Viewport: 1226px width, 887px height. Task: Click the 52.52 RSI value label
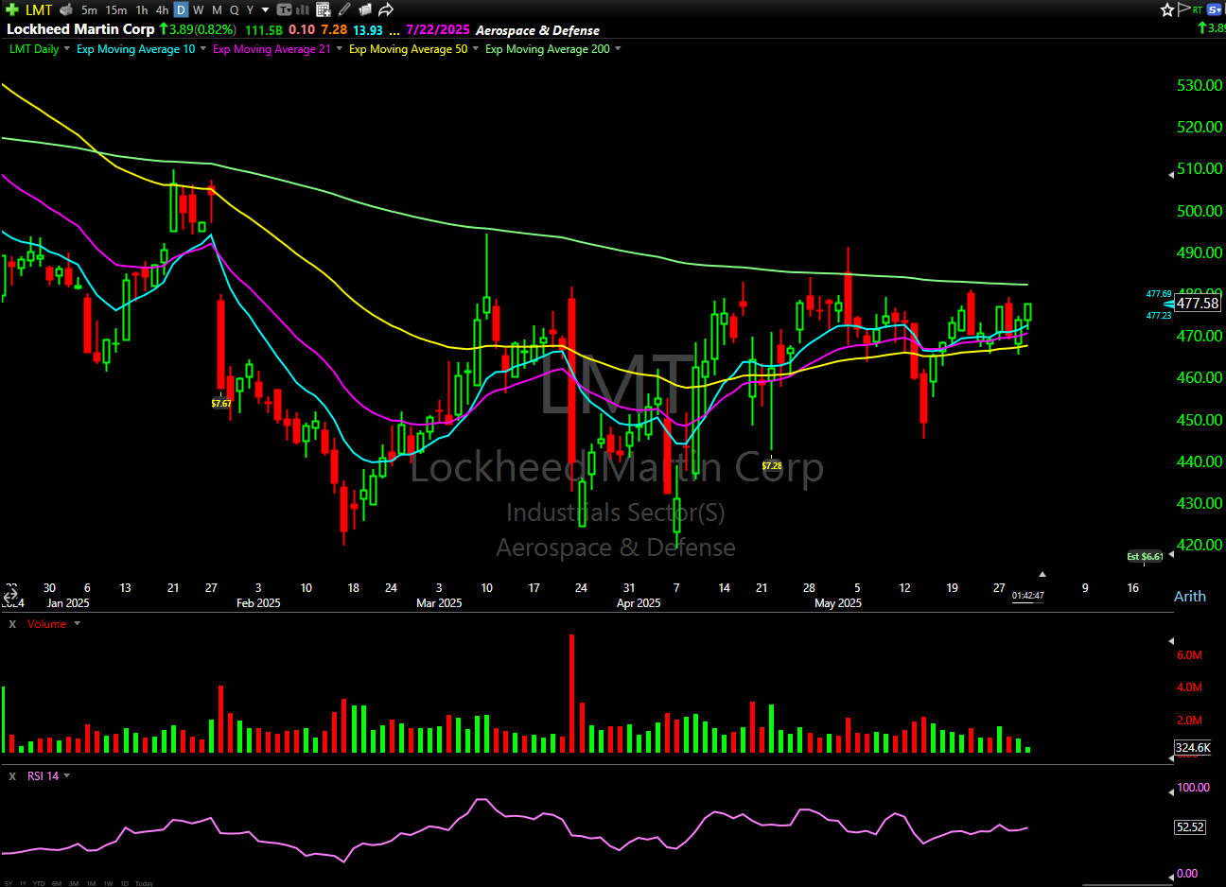click(1190, 827)
